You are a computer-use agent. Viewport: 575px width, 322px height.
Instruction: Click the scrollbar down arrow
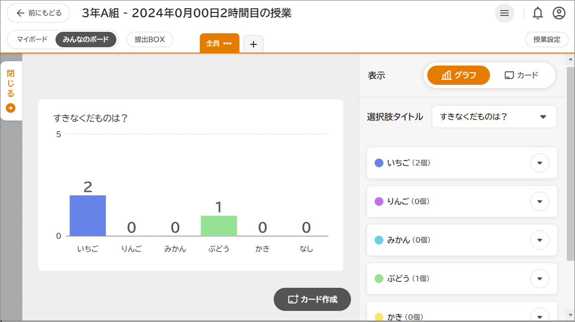570,315
